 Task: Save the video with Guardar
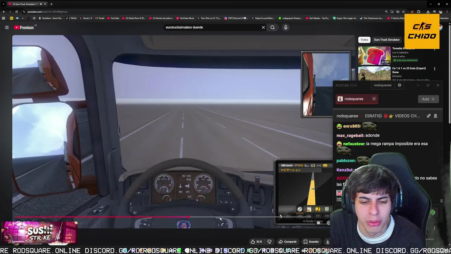pyautogui.click(x=311, y=242)
